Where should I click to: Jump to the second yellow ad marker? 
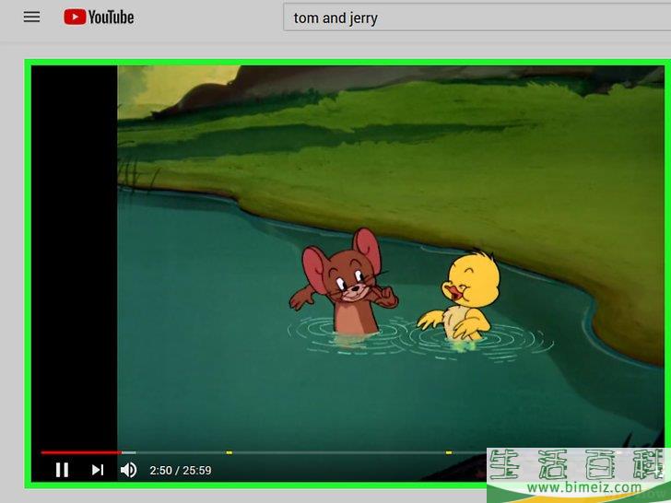[x=449, y=452]
